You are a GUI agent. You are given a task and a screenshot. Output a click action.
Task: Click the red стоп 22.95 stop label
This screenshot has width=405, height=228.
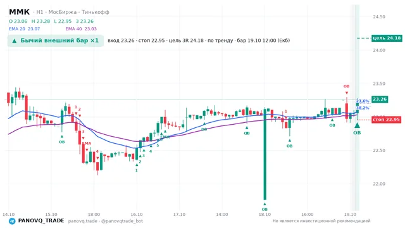coord(387,120)
